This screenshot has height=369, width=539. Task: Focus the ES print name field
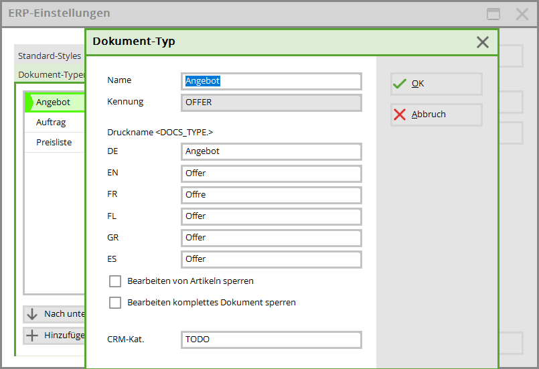[271, 259]
